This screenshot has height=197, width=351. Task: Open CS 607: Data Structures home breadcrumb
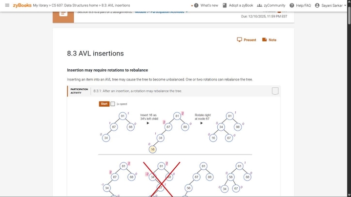coord(75,5)
